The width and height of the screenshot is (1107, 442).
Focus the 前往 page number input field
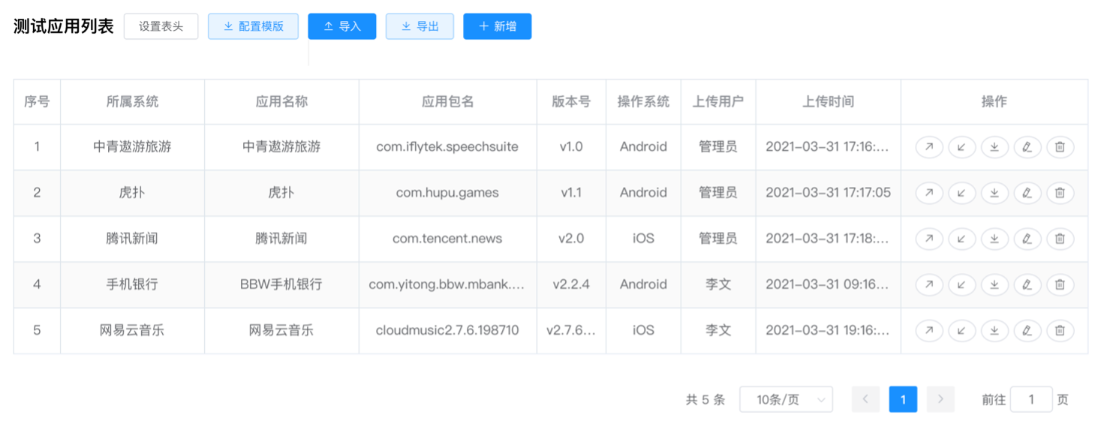[1030, 400]
